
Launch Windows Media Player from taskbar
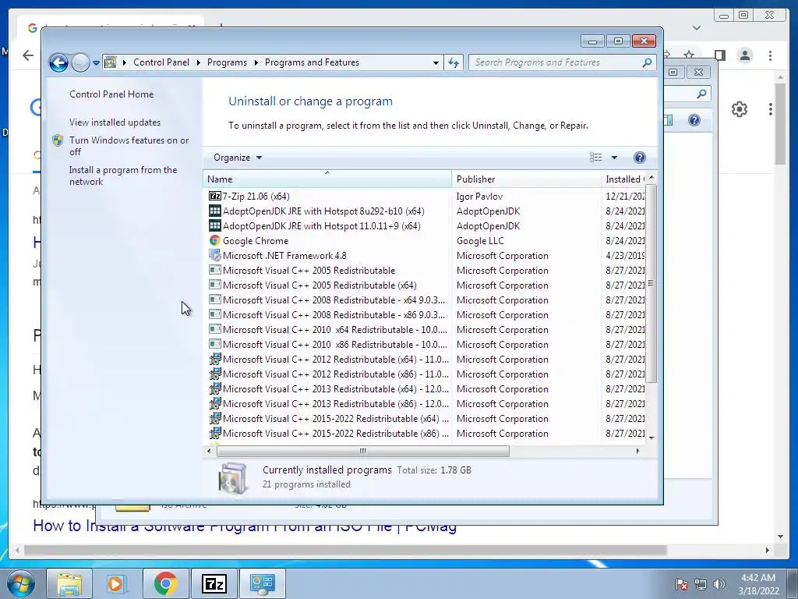(115, 583)
